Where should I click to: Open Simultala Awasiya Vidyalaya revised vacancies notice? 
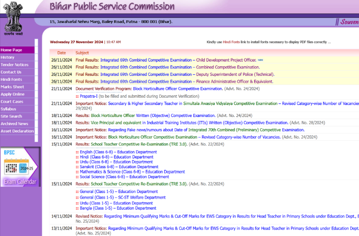click(234, 103)
